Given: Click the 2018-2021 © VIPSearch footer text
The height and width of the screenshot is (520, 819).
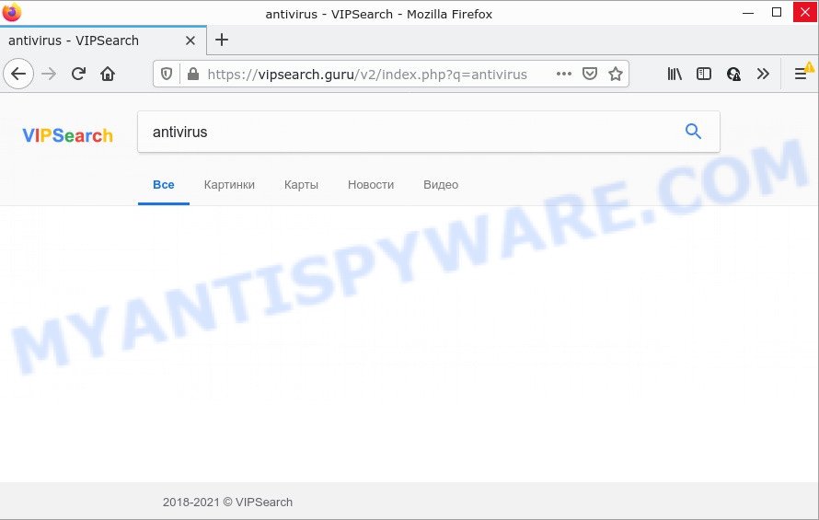Looking at the screenshot, I should coord(227,503).
